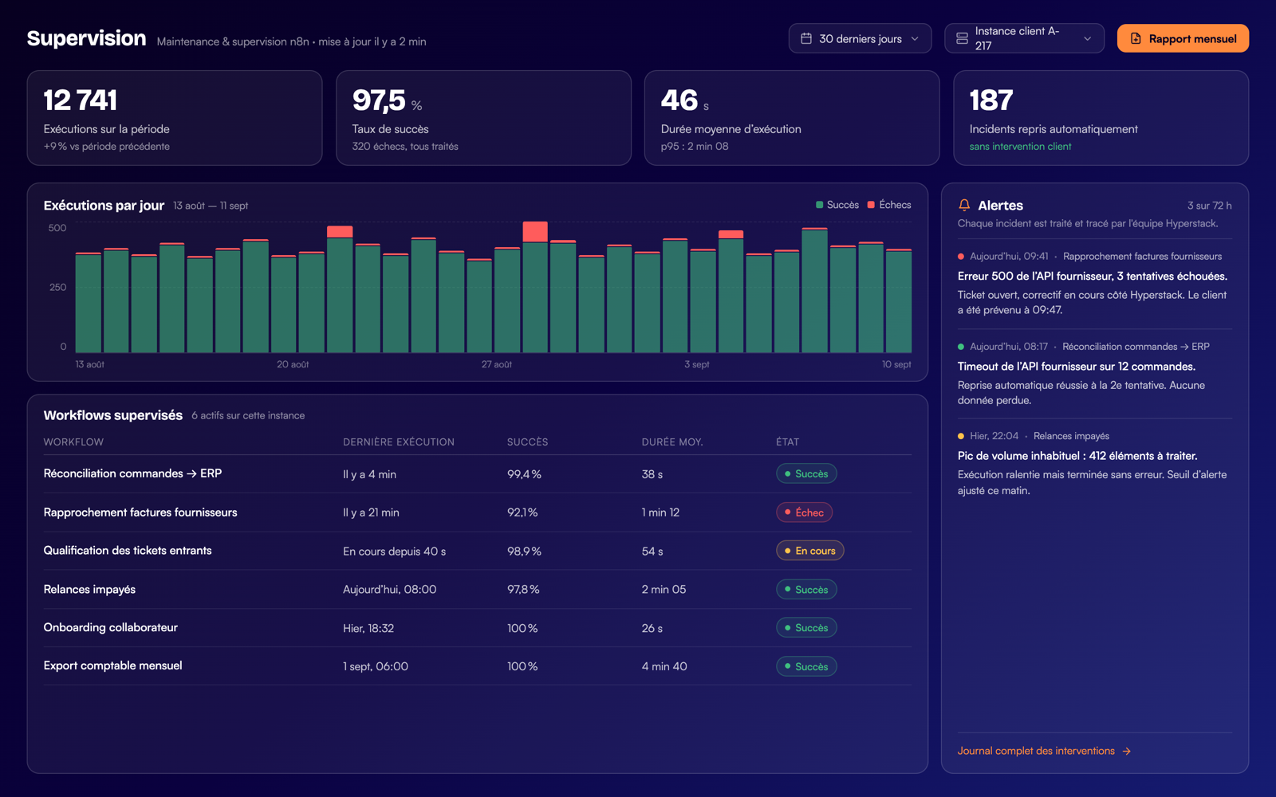Click the Incidents repris automatiquement card
The height and width of the screenshot is (797, 1276).
click(1101, 118)
